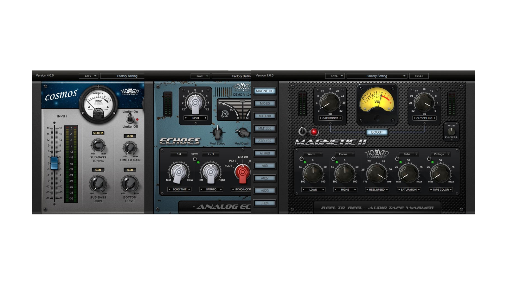Click the Echoes Input knob

click(195, 103)
